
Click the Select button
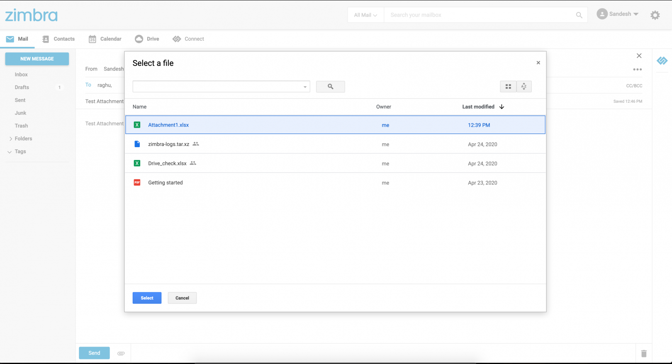tap(147, 298)
